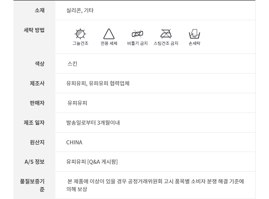Click the dedicated detergent (전용 세제) triangle icon
Viewport: 269px width, 199px height.
pyautogui.click(x=109, y=34)
